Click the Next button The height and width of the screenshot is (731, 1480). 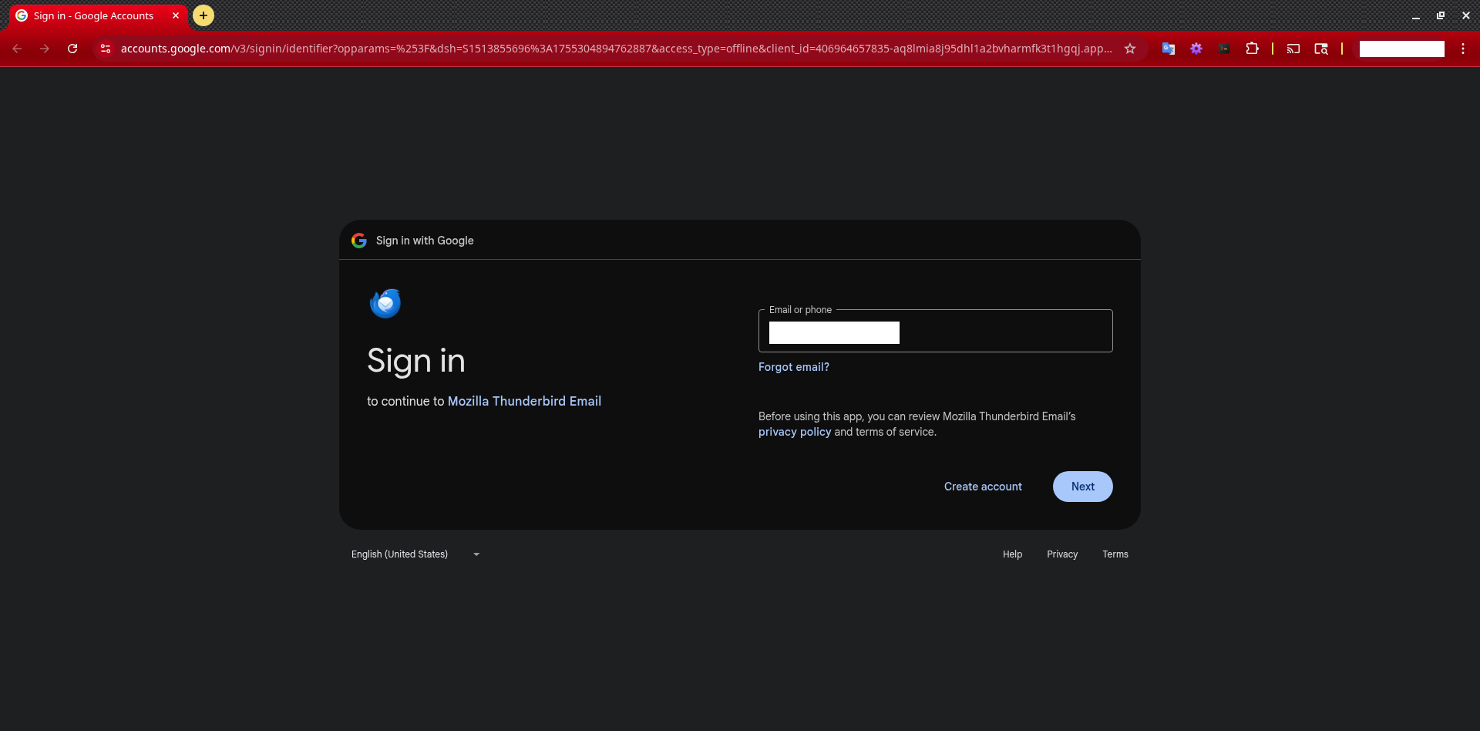click(x=1082, y=487)
